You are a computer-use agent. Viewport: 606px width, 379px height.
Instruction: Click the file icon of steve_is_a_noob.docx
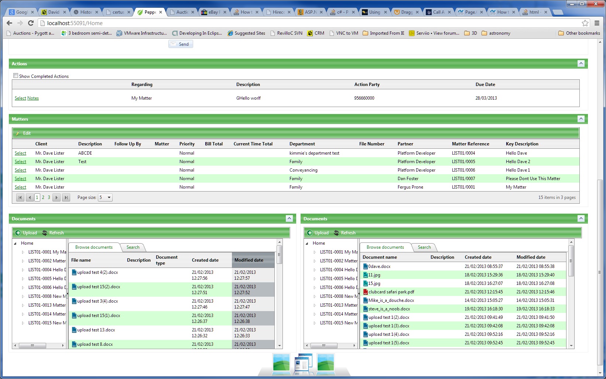(366, 309)
